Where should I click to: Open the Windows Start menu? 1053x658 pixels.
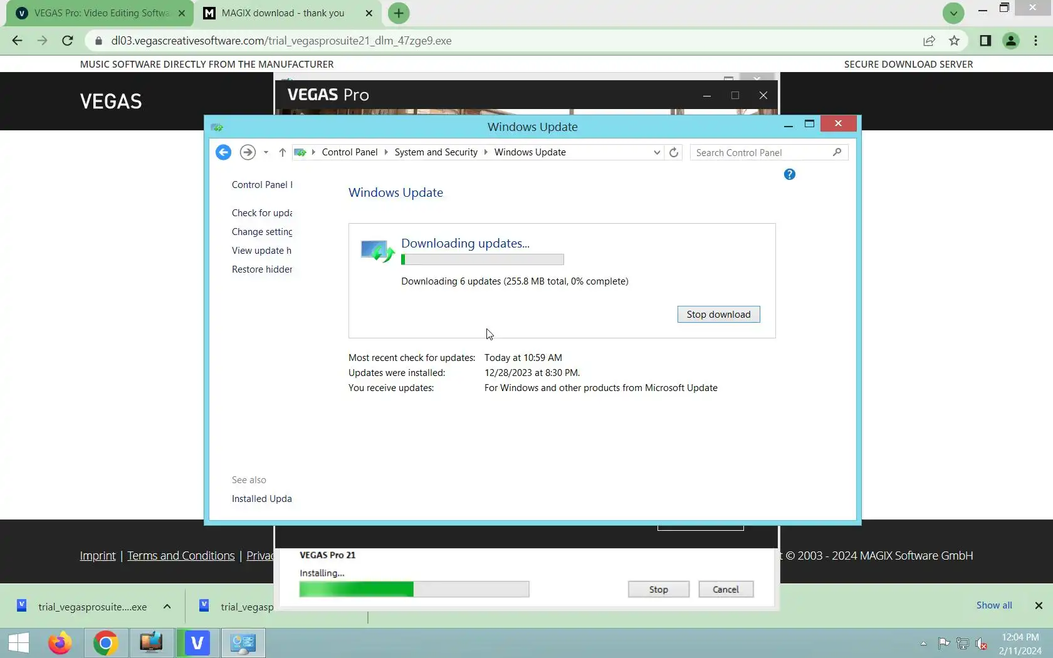click(x=19, y=643)
